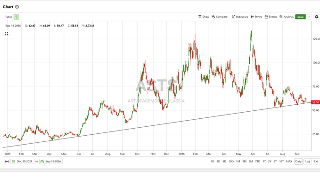Image resolution: width=320 pixels, height=177 pixels.
Task: Open the Analysis tools
Action: click(x=287, y=16)
